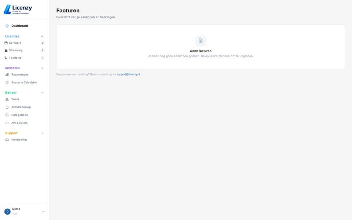
Task: Click 'Je hebt nog geen aankopen gedaan' text
Action: [x=174, y=56]
